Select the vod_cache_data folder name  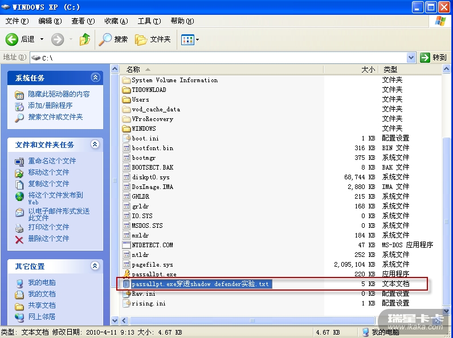click(x=156, y=110)
